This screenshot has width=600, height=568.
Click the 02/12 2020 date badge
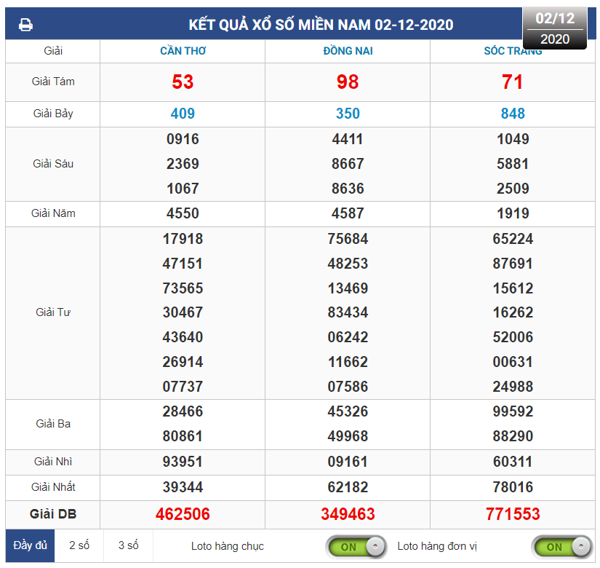point(554,28)
